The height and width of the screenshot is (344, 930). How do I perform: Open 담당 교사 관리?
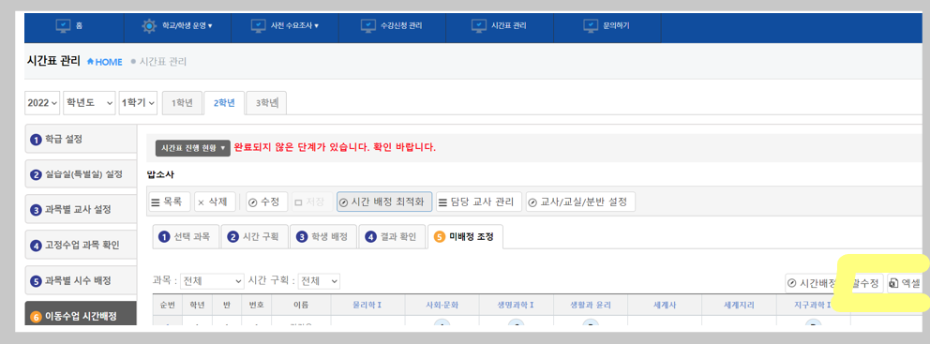479,202
